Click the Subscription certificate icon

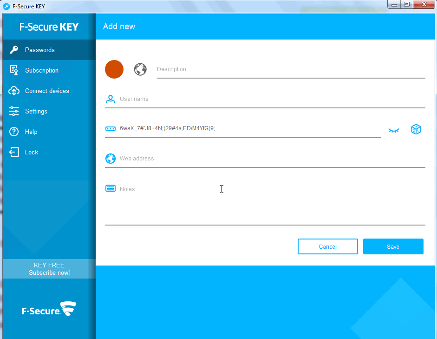[x=13, y=70]
